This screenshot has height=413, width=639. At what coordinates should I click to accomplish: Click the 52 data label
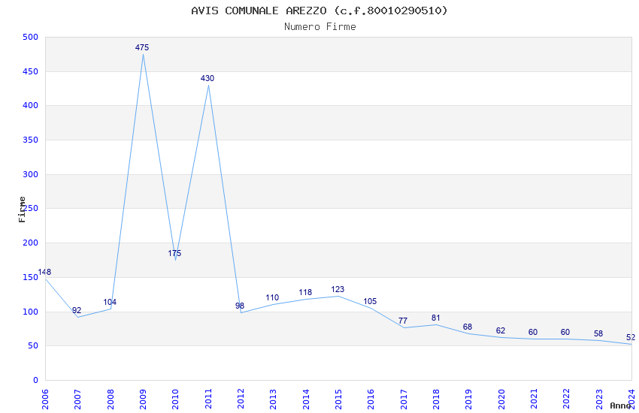coord(631,337)
